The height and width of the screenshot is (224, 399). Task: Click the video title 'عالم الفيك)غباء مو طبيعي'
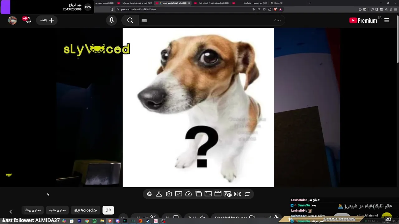click(x=369, y=206)
